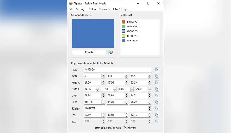Image resolution: width=231 pixels, height=133 pixels.
Task: Adjust the CMYK yellow 0.00 spinner
Action: pos(132,89)
